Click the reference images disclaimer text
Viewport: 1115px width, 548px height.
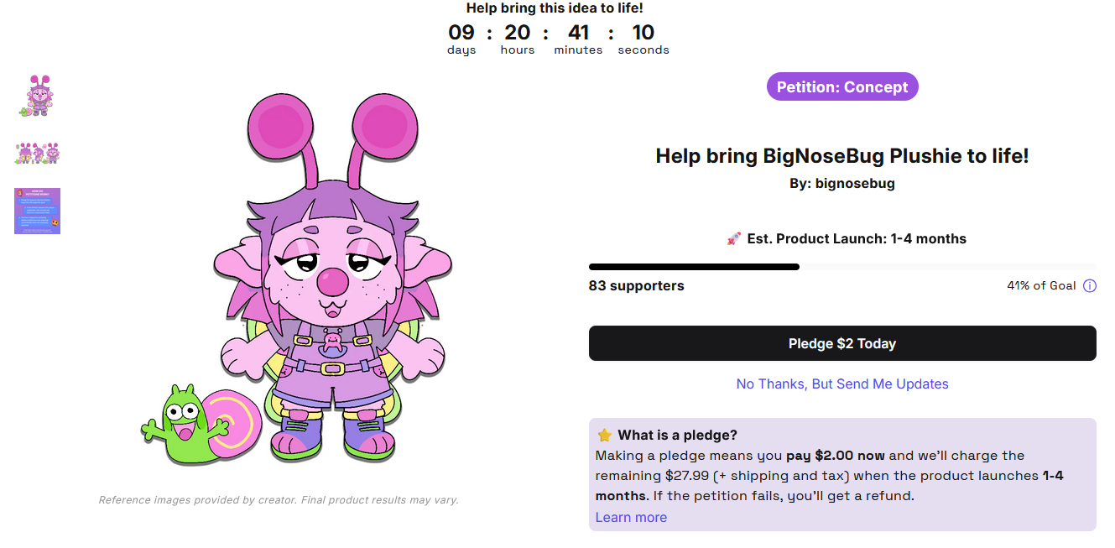click(x=279, y=500)
